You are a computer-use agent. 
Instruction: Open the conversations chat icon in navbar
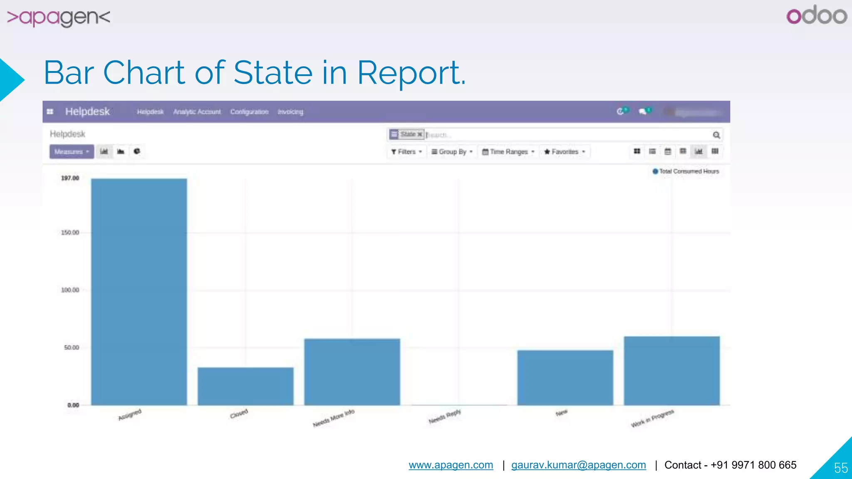click(645, 111)
